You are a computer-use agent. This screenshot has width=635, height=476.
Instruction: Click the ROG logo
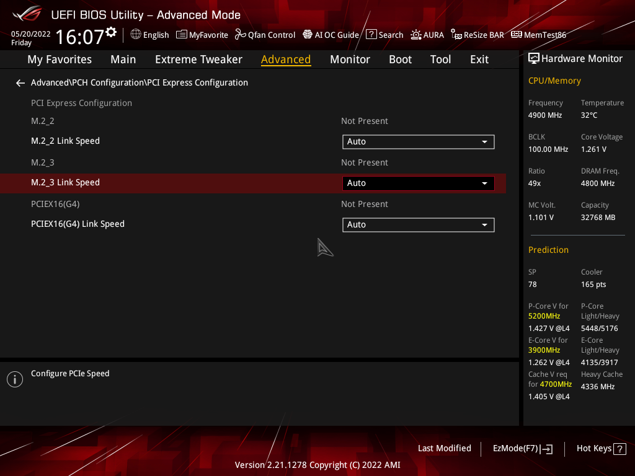coord(27,14)
